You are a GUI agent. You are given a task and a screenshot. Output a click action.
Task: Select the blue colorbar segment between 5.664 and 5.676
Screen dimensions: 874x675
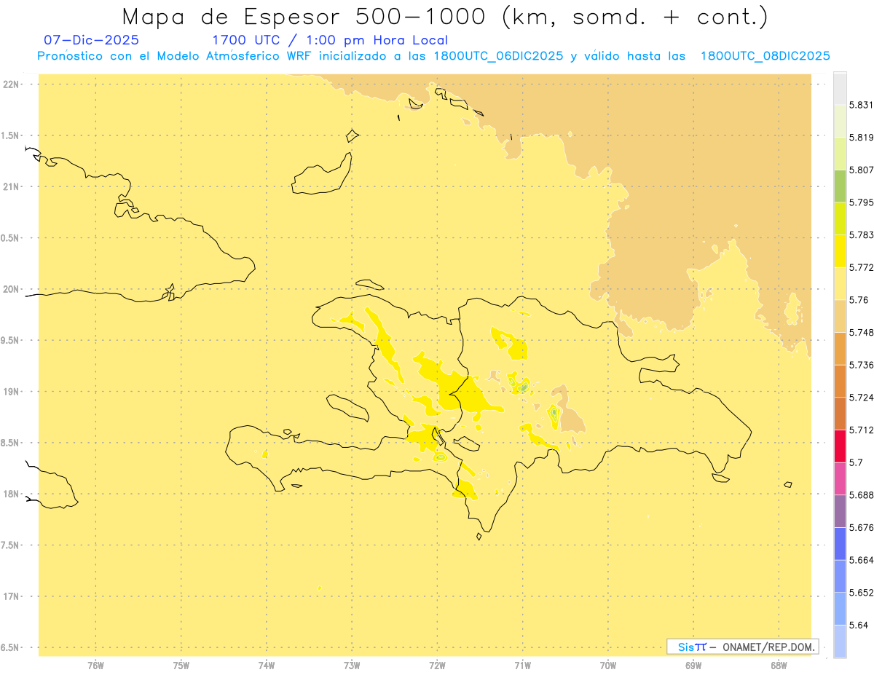[x=840, y=543]
